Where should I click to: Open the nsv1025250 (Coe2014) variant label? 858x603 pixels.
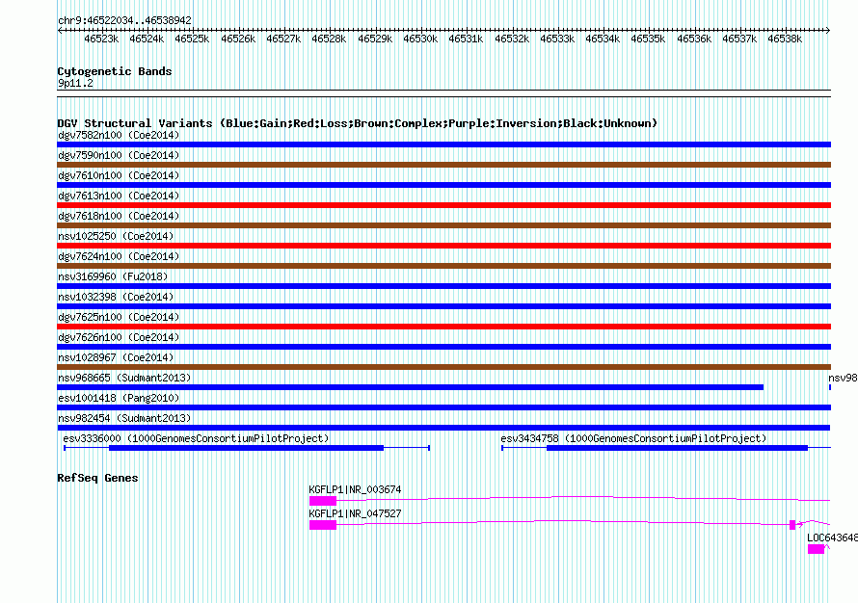click(116, 236)
